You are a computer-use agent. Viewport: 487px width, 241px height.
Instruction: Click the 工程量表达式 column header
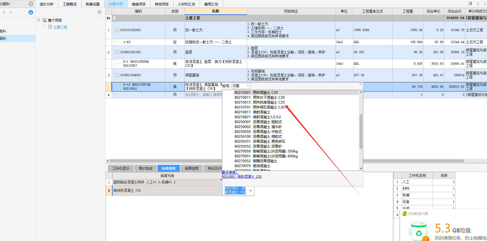point(373,11)
